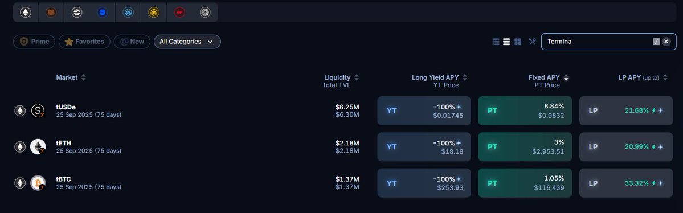Open the All Categories dropdown
This screenshot has width=683, height=213.
(x=187, y=42)
